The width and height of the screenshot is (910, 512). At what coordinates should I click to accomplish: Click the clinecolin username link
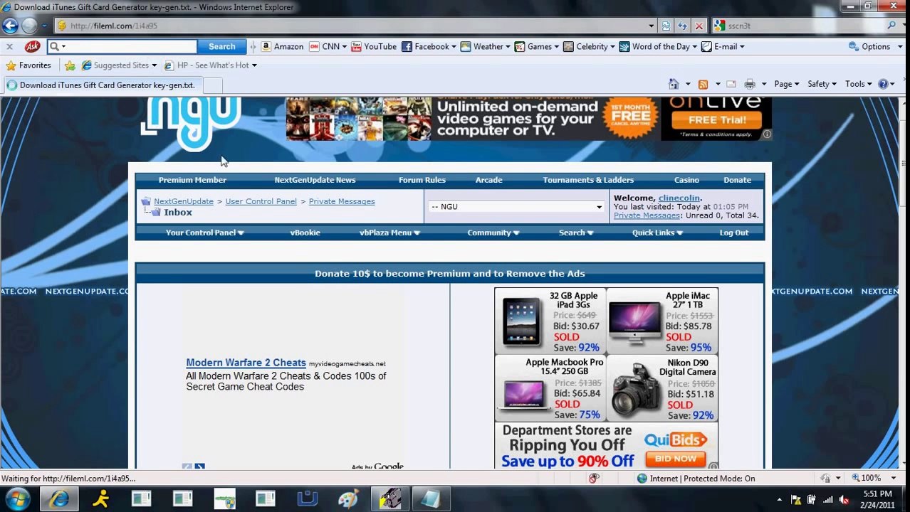[x=679, y=198]
